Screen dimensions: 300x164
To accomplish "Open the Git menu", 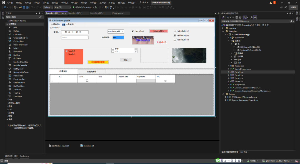I will [x=37, y=3].
